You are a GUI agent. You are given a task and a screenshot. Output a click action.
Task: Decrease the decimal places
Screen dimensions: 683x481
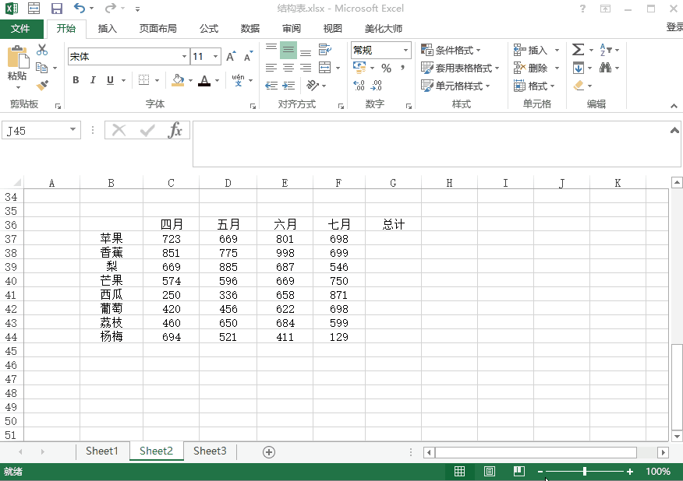377,86
